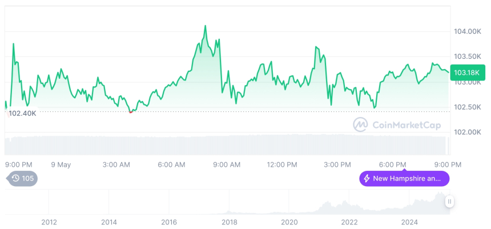The image size is (491, 229).
Task: Click the 9 May date axis label
Action: pos(61,164)
